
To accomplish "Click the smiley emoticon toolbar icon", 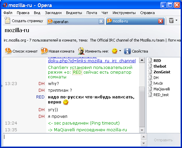I will pyautogui.click(x=115, y=51).
